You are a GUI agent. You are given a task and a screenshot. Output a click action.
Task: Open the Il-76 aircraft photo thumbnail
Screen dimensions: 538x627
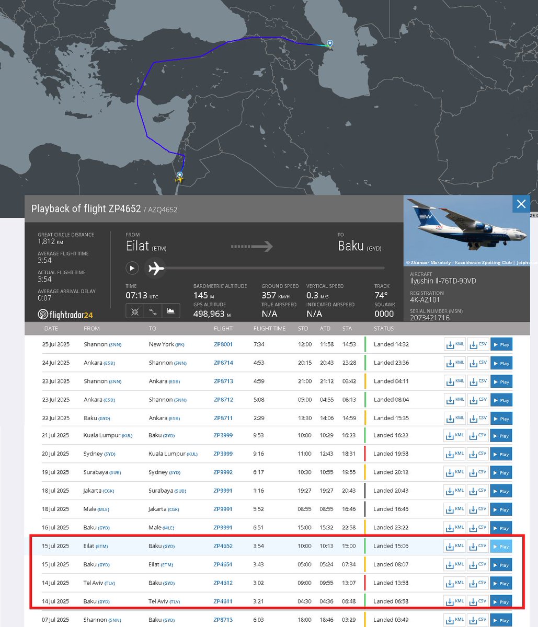pyautogui.click(x=466, y=231)
